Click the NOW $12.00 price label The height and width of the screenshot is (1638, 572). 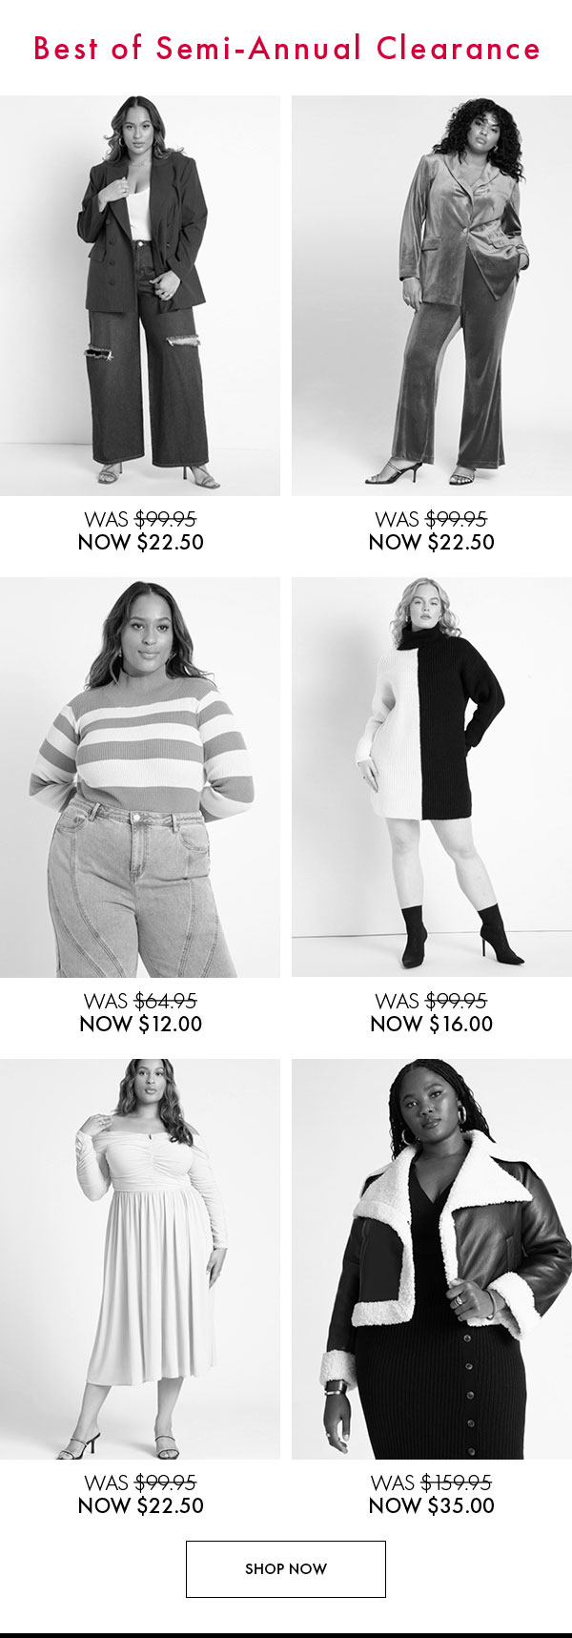tap(140, 1025)
